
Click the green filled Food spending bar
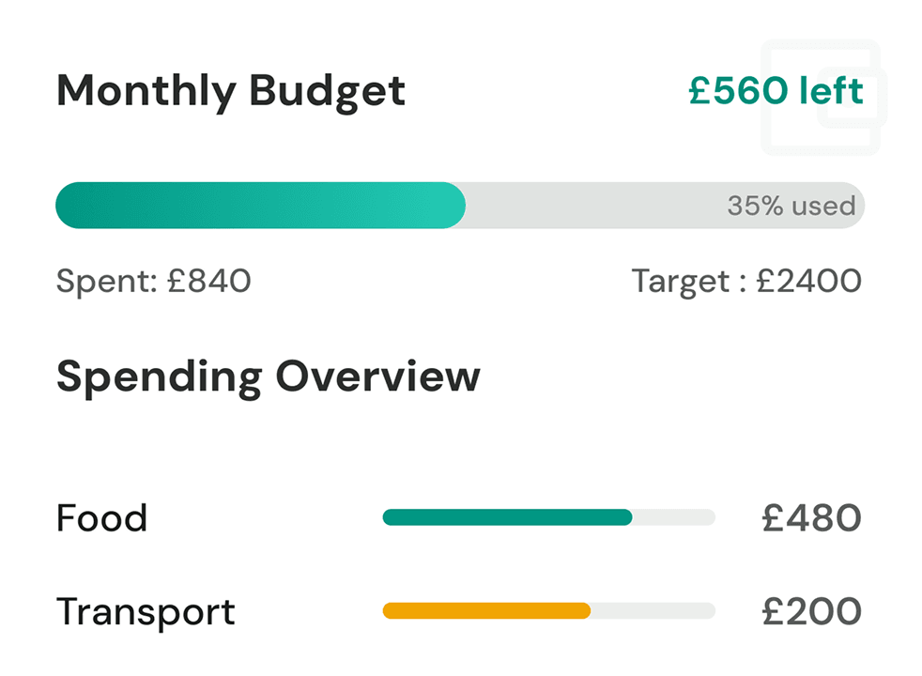click(x=507, y=517)
